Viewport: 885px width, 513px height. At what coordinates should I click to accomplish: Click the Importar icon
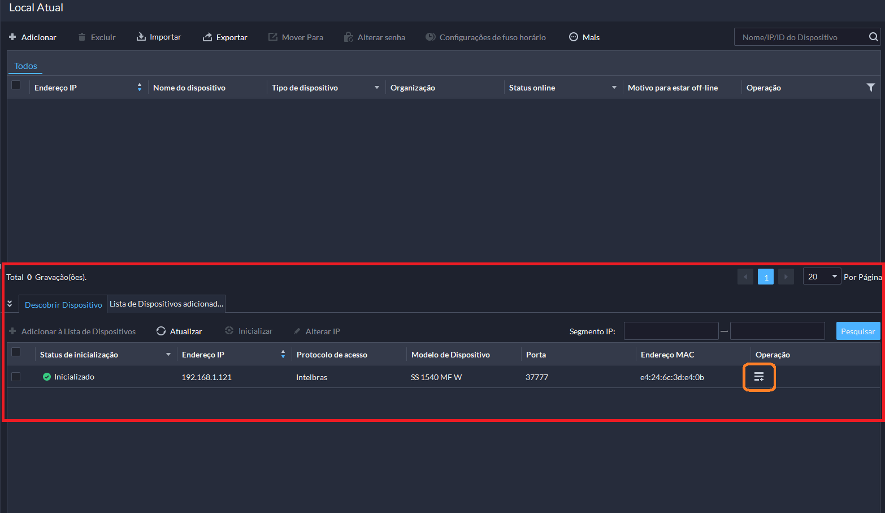141,37
